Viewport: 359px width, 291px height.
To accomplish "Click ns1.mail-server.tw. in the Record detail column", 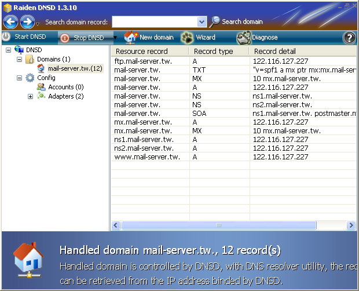I will click(282, 96).
